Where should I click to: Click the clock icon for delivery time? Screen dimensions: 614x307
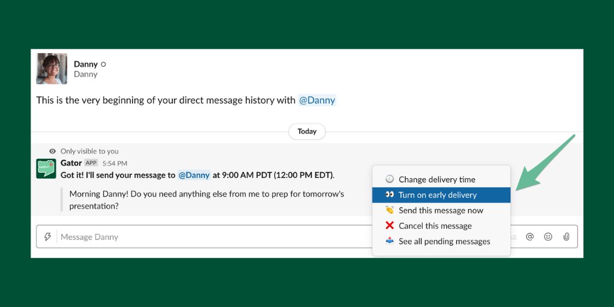tap(390, 179)
